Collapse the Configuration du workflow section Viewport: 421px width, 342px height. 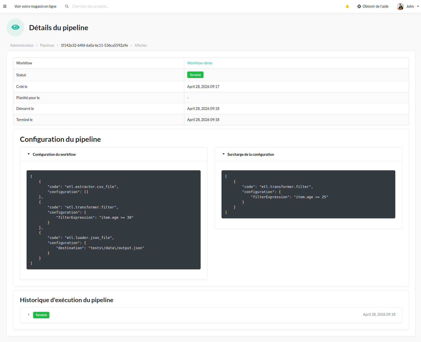(x=29, y=154)
